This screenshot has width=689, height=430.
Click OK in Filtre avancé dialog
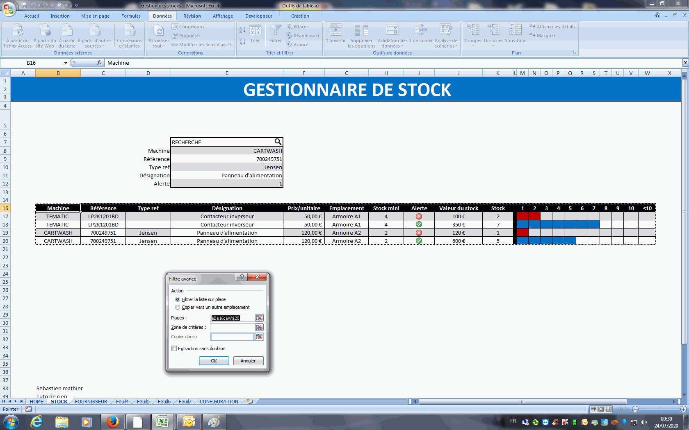[x=214, y=361]
